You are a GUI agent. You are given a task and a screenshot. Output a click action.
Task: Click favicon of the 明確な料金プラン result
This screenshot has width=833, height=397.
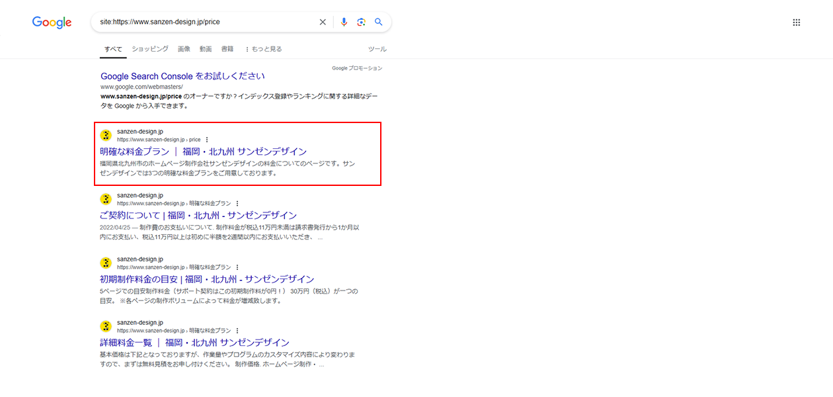pos(106,136)
